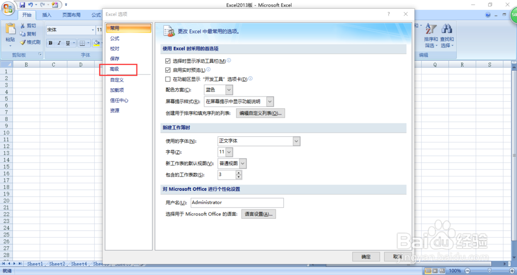Zoom in with the plus button
This screenshot has width=517, height=275.
coord(512,271)
